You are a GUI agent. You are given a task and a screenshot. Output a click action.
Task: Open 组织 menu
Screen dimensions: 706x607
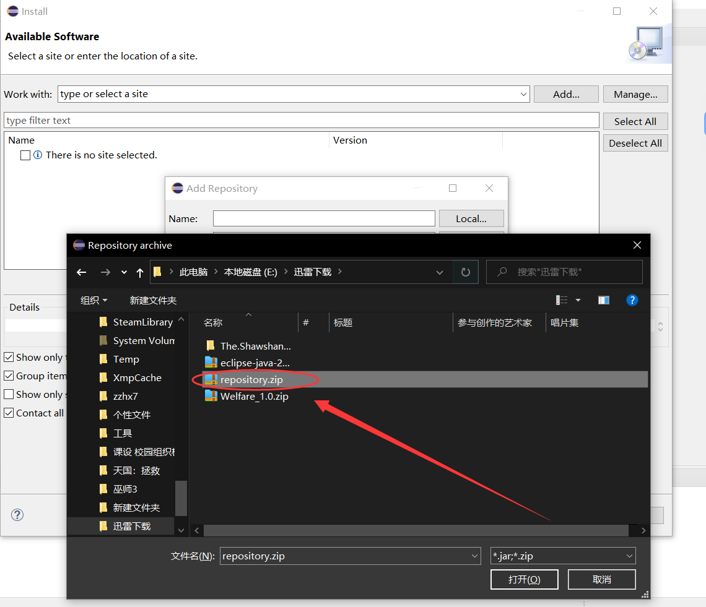click(x=94, y=300)
